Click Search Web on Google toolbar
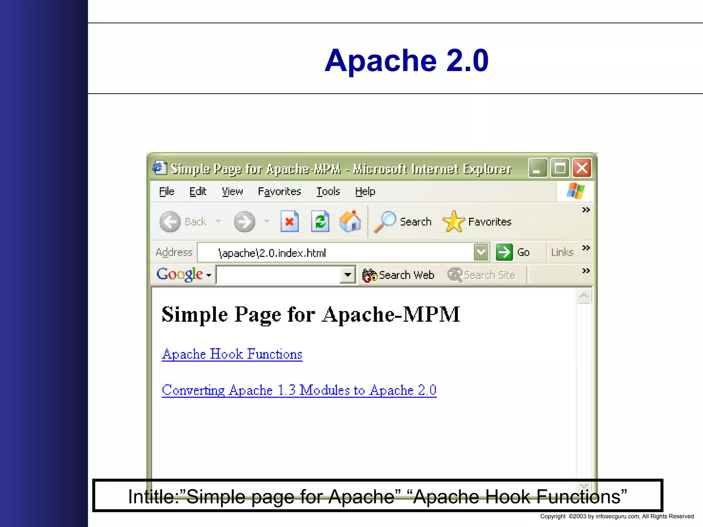Viewport: 703px width, 527px height. coord(398,275)
